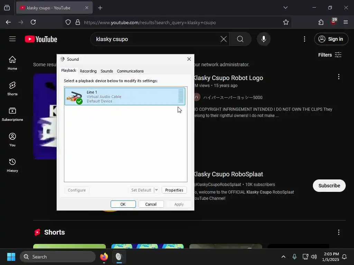Select Line 1 Virtual Audio Cable device
Viewport: 354px width, 265px height.
125,97
